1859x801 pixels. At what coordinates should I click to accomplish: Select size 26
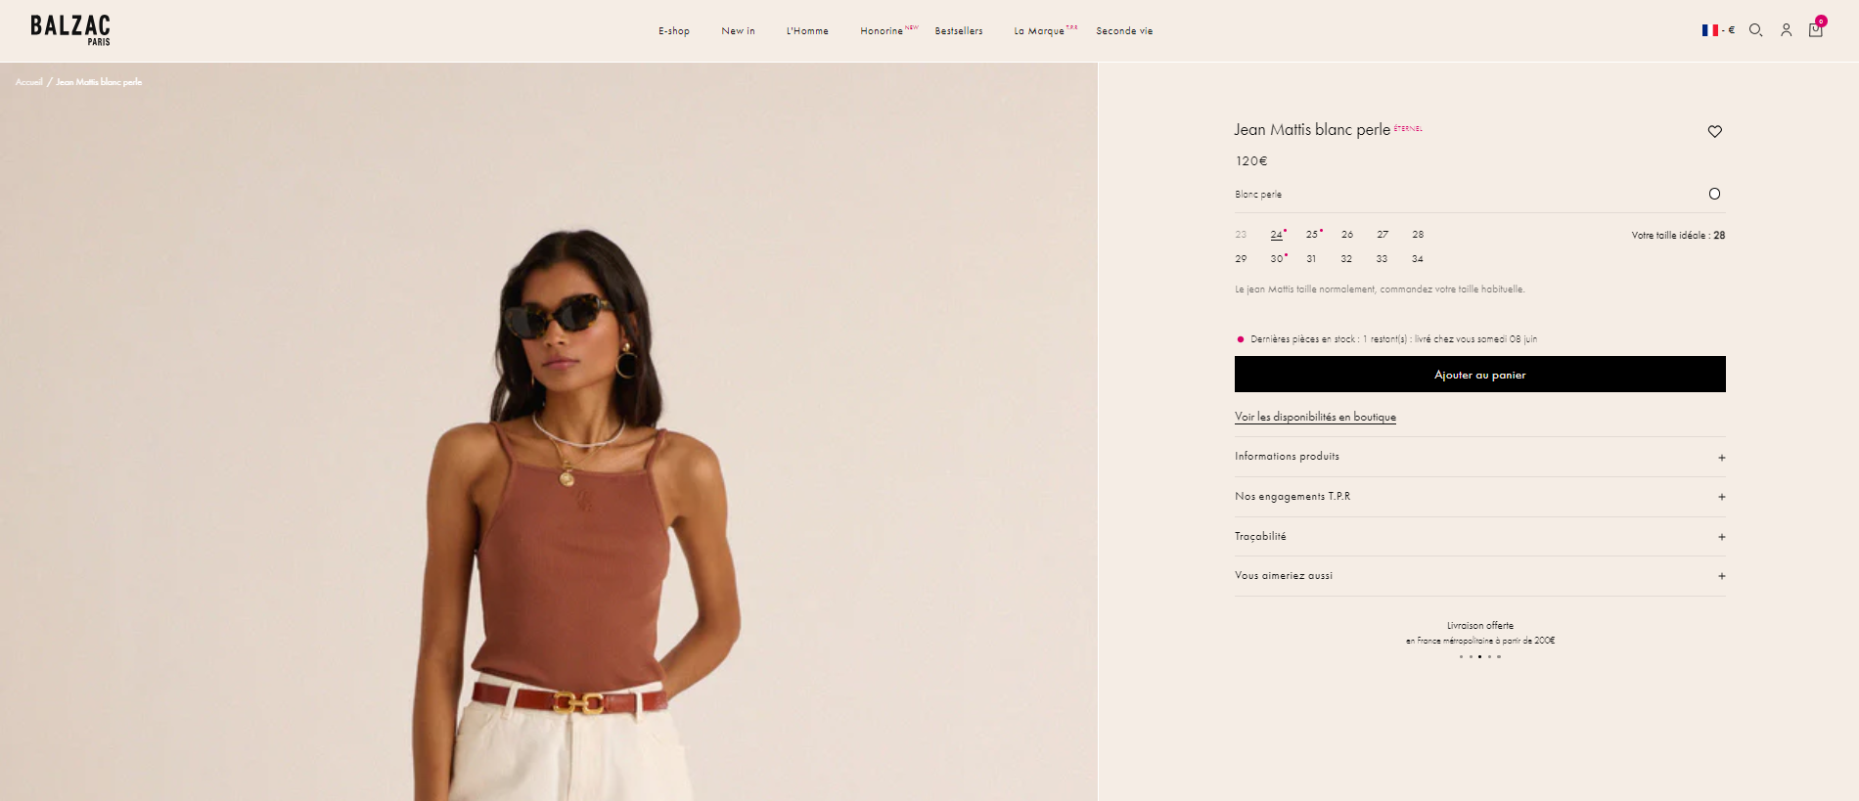(1347, 235)
